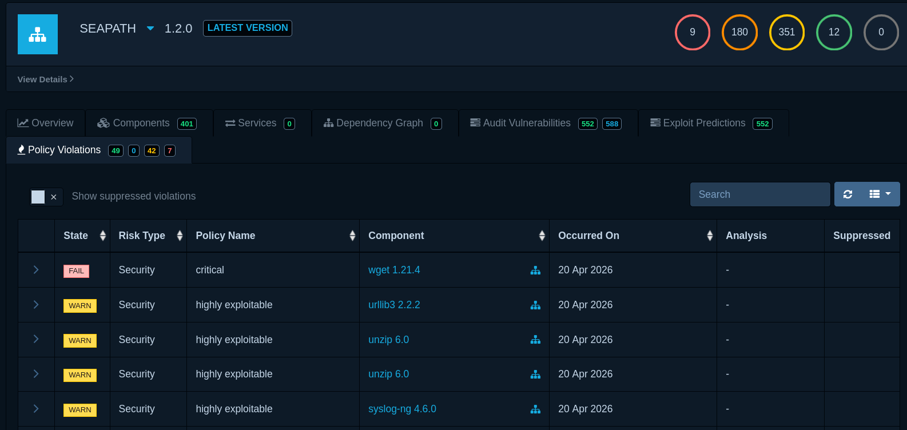Click the green 49 badge on Policy Violations
Image resolution: width=907 pixels, height=430 pixels.
point(116,150)
